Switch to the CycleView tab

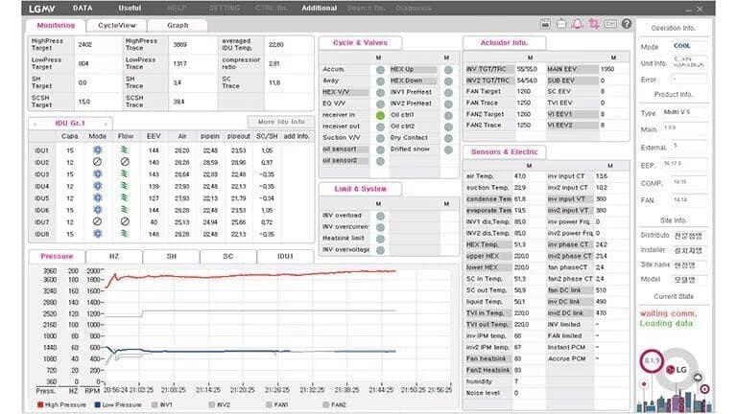point(117,25)
